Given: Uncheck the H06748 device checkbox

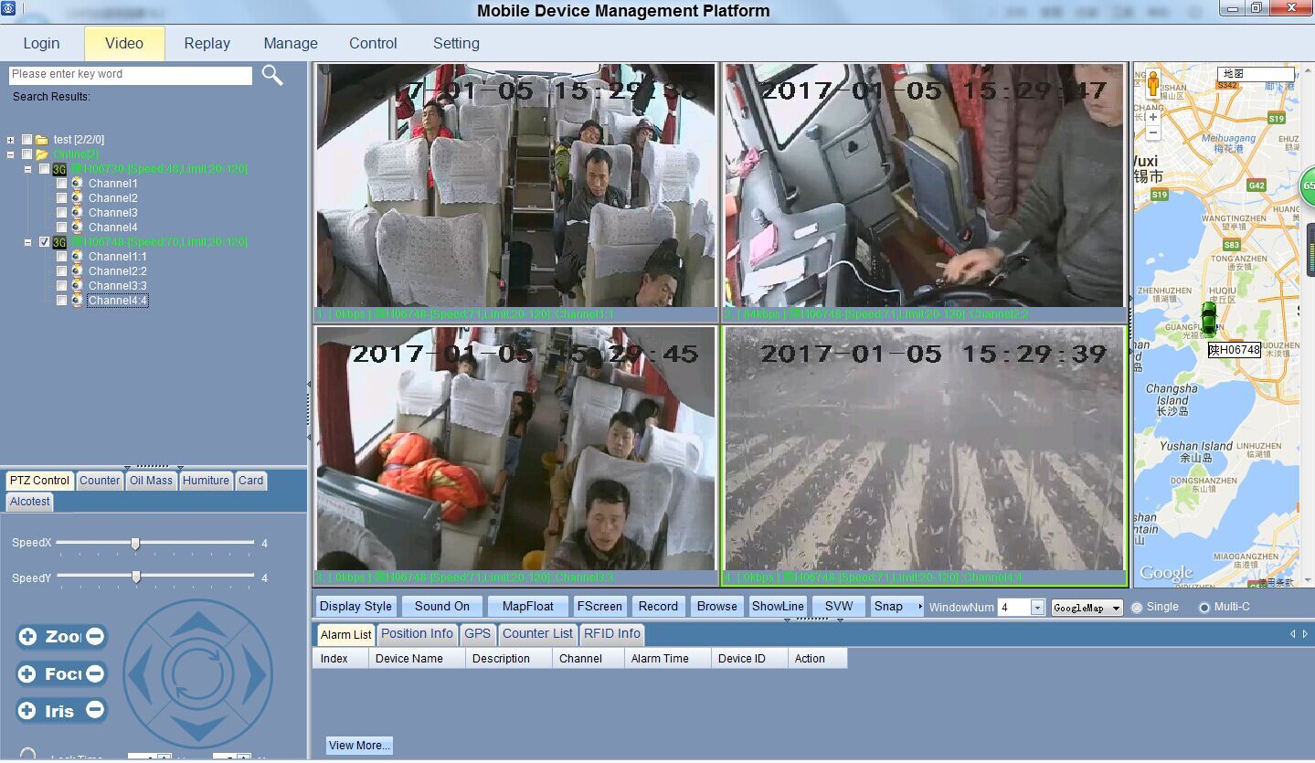Looking at the screenshot, I should pos(44,242).
